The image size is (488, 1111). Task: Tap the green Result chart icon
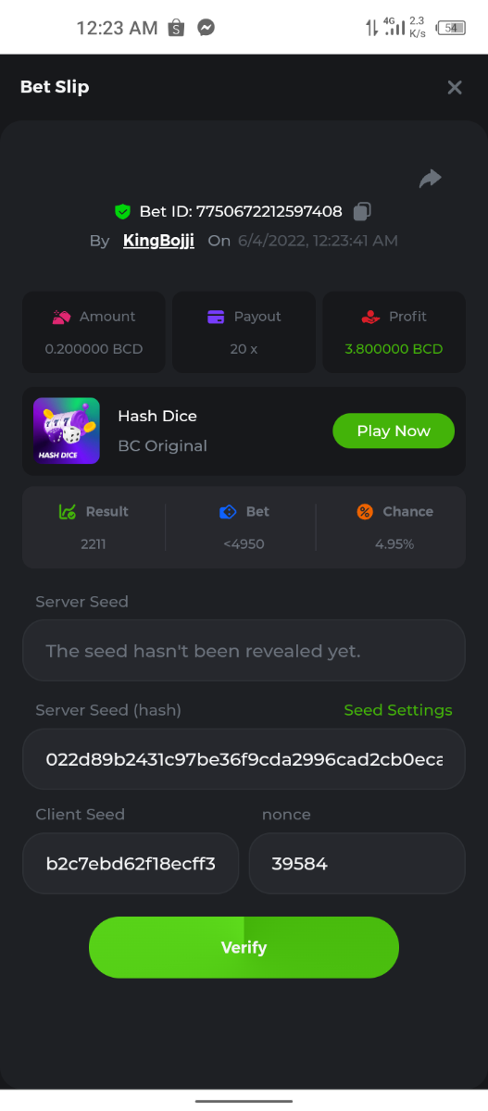click(x=68, y=511)
